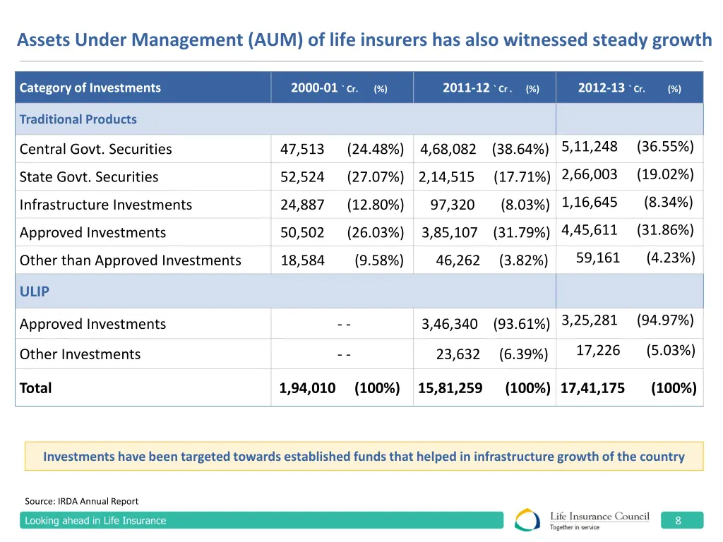Click the yellow highlighted callout box
Screen dimensions: 723x542
coord(364,456)
